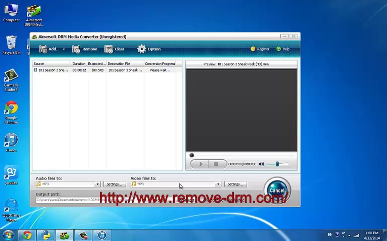Open the Computer desktop icon

11,13
